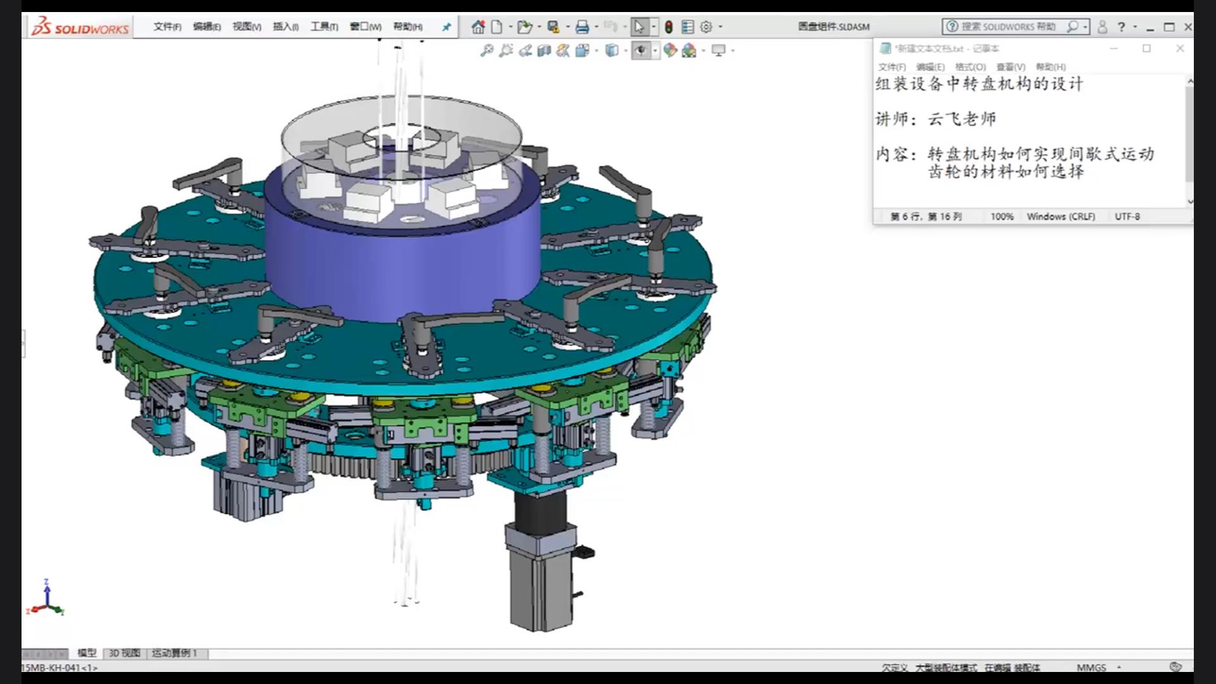Open View Settings monitor icon

coord(719,51)
